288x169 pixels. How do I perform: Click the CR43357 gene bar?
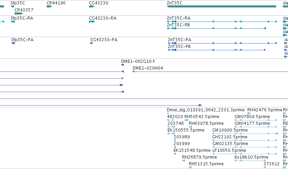[19, 13]
